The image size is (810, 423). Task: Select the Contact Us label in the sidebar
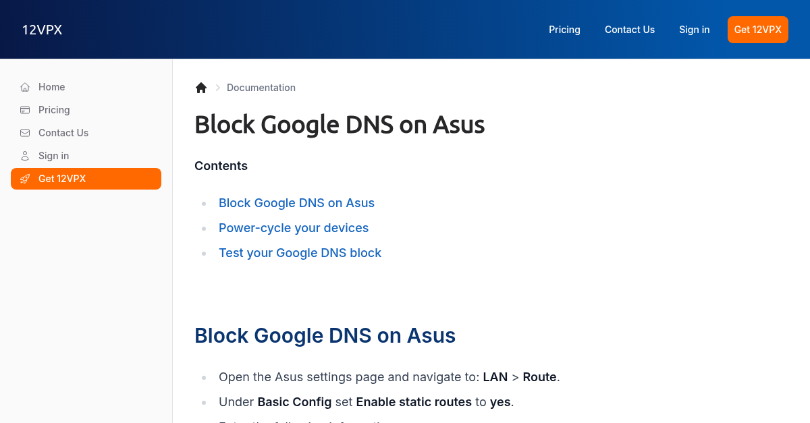pyautogui.click(x=63, y=133)
